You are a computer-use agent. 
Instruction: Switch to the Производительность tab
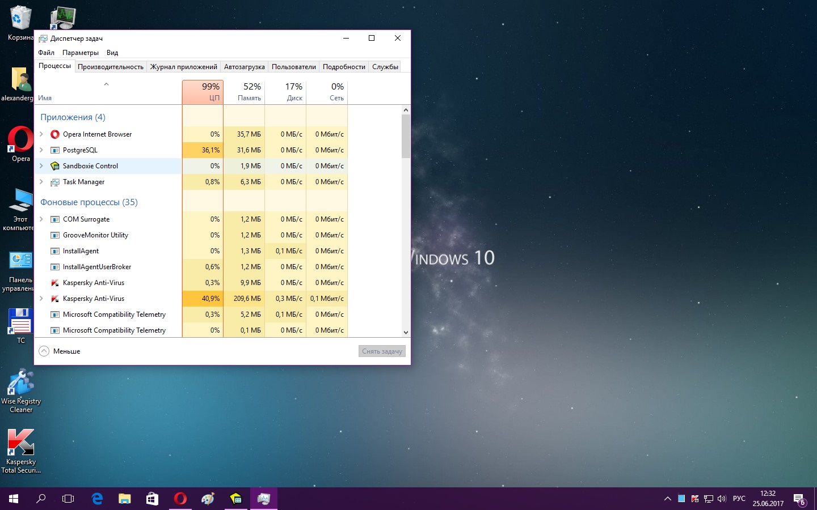click(111, 67)
